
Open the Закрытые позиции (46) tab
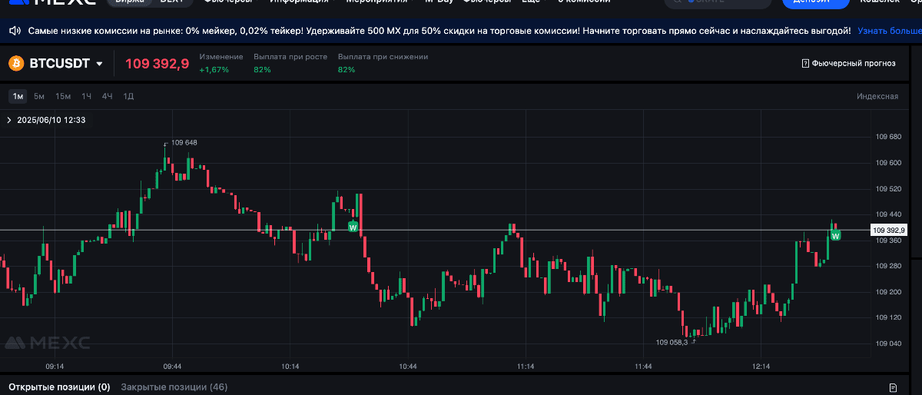(174, 387)
